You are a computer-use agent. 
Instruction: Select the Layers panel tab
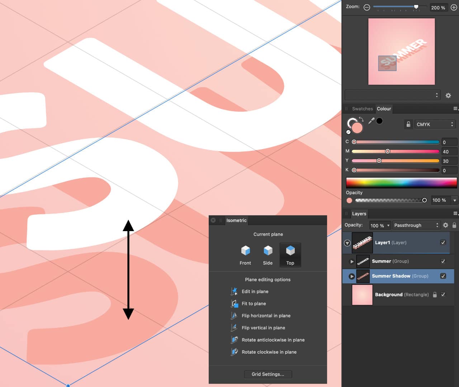point(359,214)
